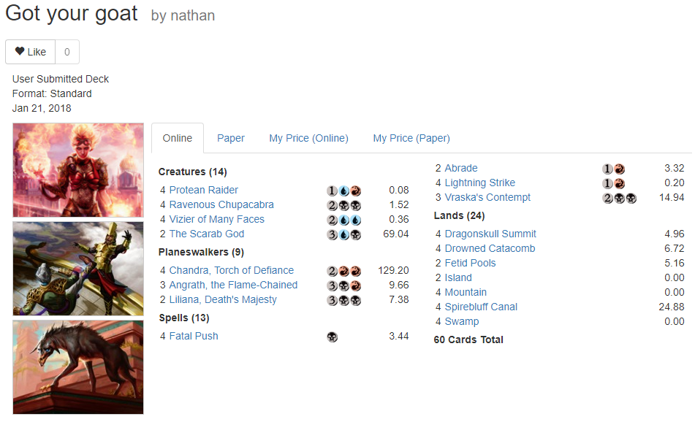
Task: Click the Scarab God mana cost icons
Action: [x=344, y=234]
